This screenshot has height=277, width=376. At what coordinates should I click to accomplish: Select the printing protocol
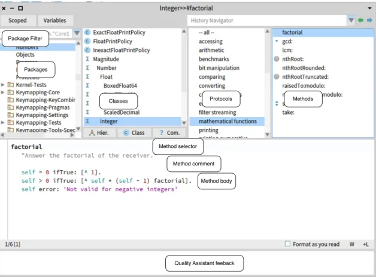tap(208, 130)
